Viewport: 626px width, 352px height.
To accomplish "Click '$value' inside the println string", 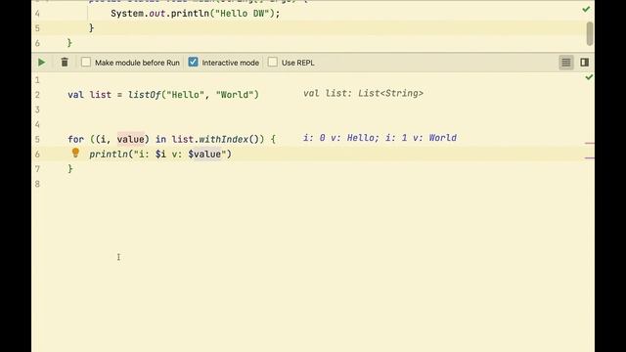I will (x=204, y=154).
